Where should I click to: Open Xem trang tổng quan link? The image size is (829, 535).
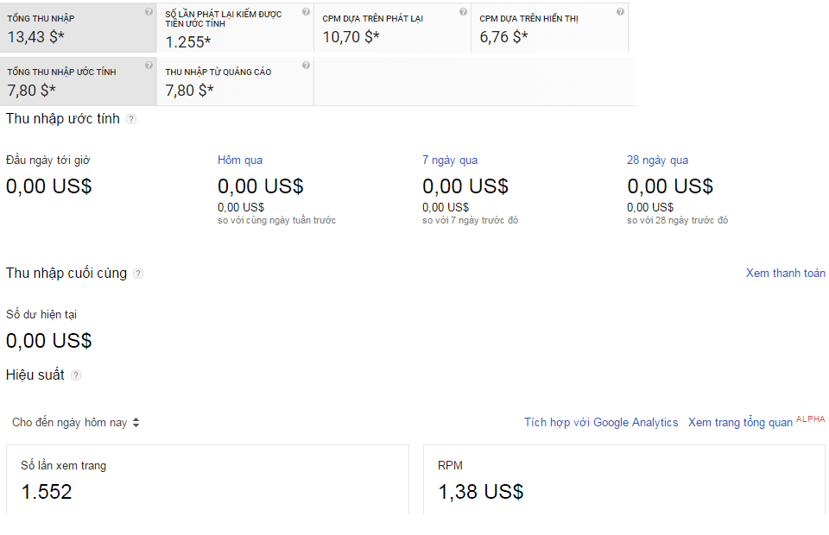pos(740,423)
